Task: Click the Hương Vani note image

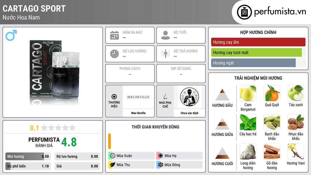Action: click(296, 151)
